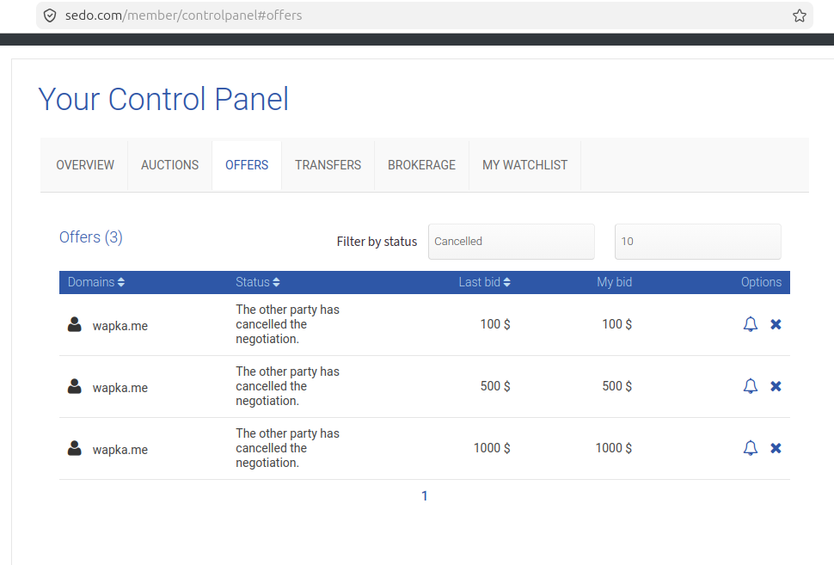834x565 pixels.
Task: Click the person icon in the 500 $ offer row
Action: (x=75, y=386)
